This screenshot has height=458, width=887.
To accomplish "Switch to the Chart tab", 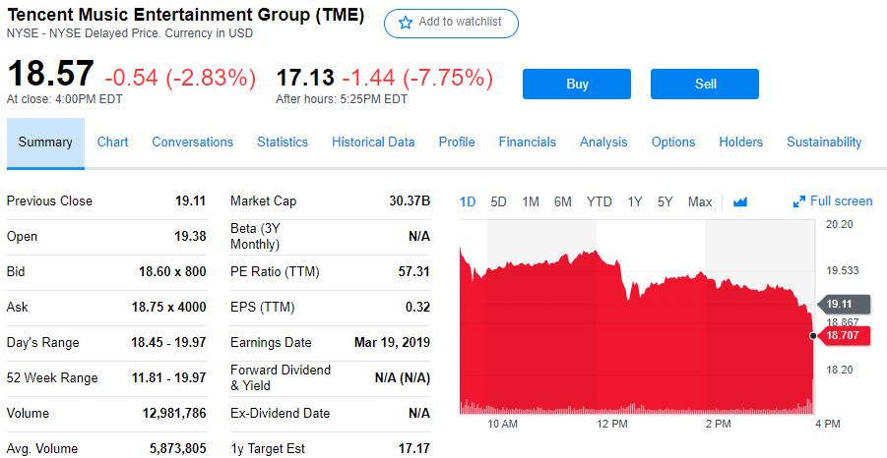I will click(x=112, y=143).
